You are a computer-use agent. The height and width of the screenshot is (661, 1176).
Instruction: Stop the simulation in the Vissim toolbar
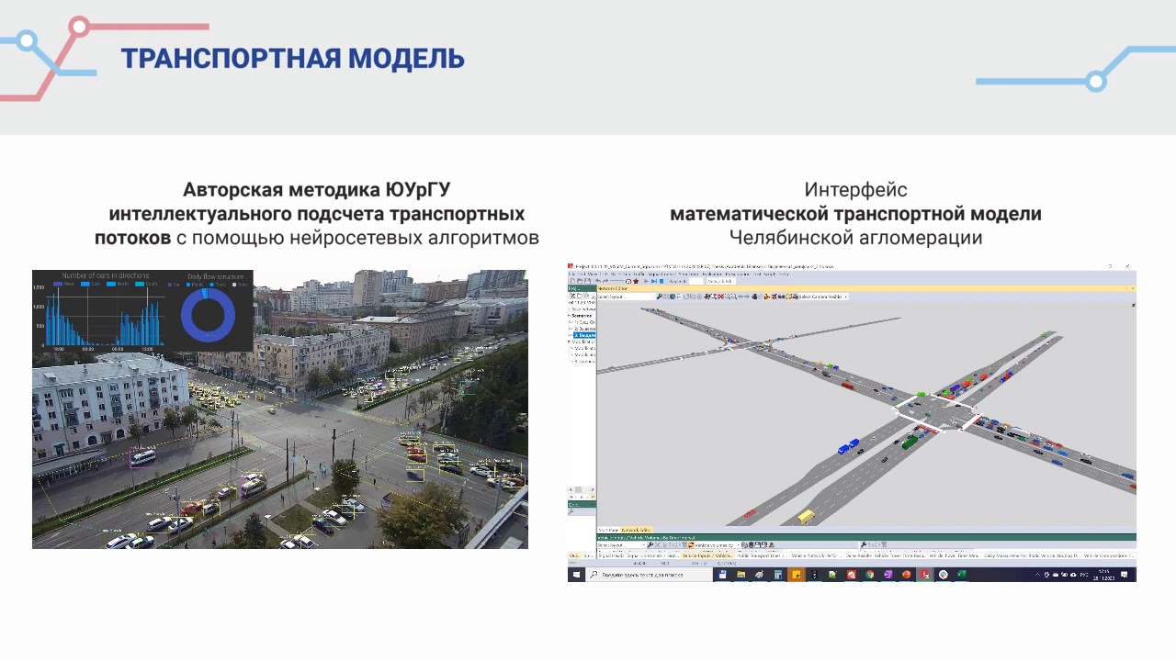pyautogui.click(x=661, y=281)
